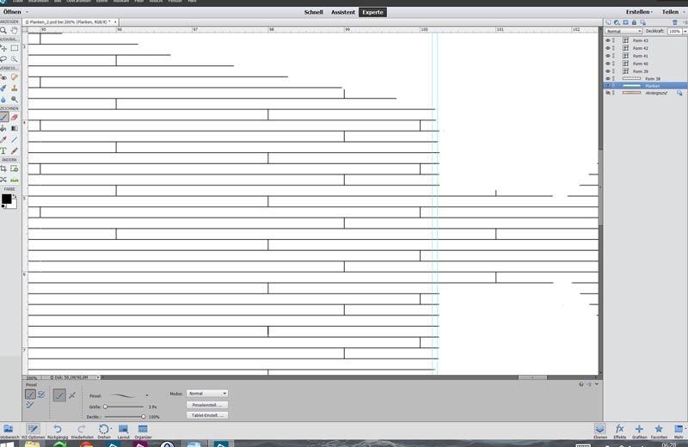Select the Brush tool in toolbox
The height and width of the screenshot is (447, 688).
click(3, 117)
